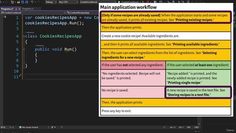
Task: Click the 'No issues found' indicator
Action: (x=29, y=127)
